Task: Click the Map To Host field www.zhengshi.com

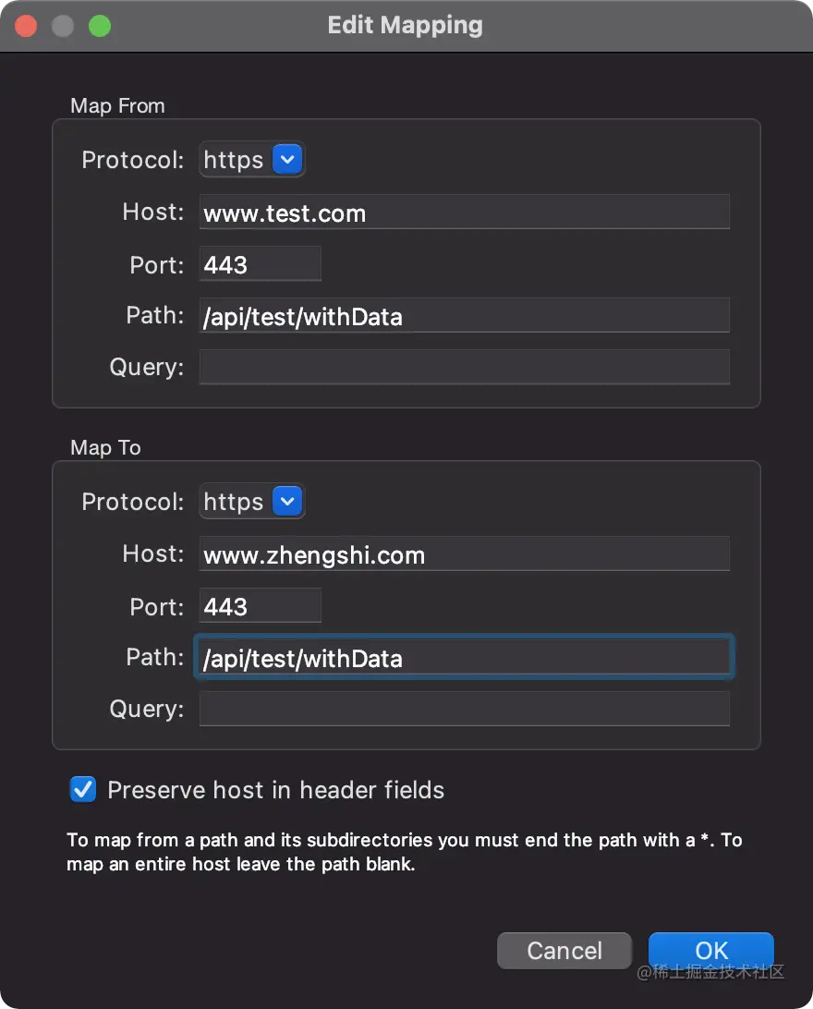Action: point(465,553)
